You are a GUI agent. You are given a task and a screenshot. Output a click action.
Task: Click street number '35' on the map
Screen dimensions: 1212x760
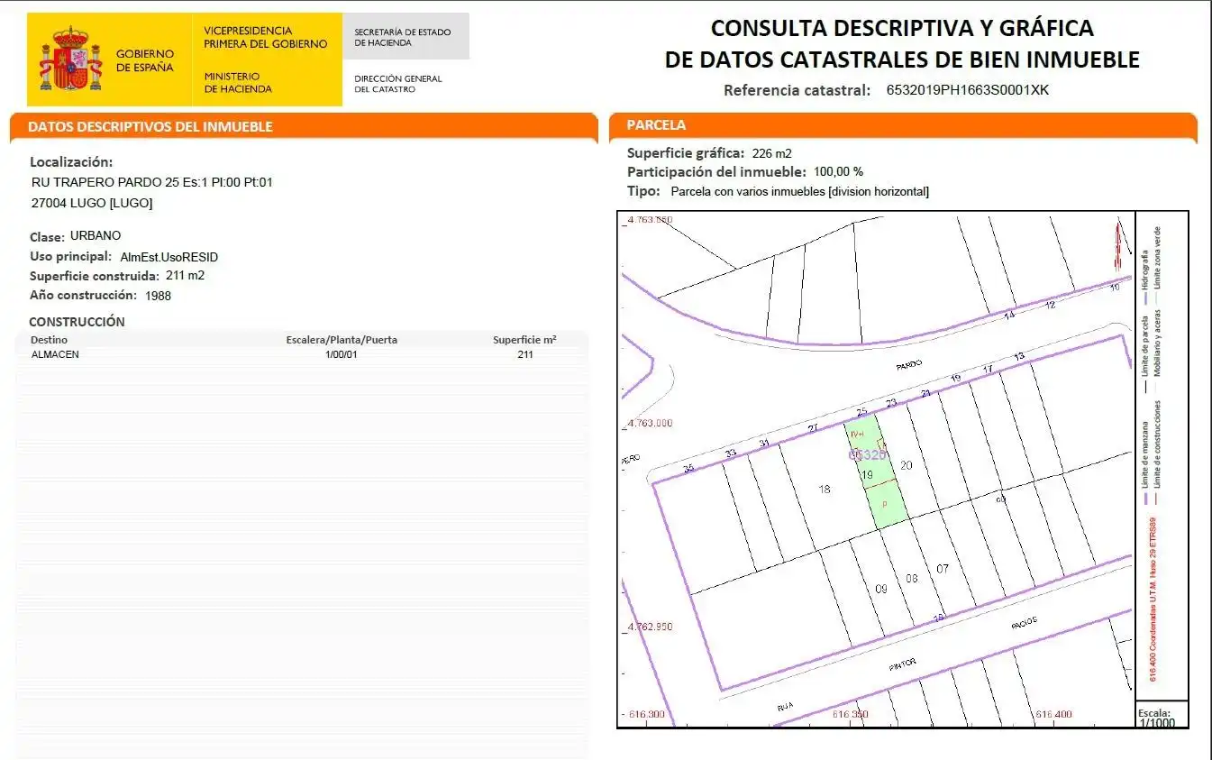tap(688, 469)
